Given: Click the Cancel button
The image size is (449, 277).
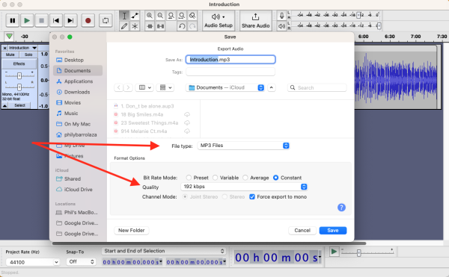Looking at the screenshot, I should tap(302, 231).
